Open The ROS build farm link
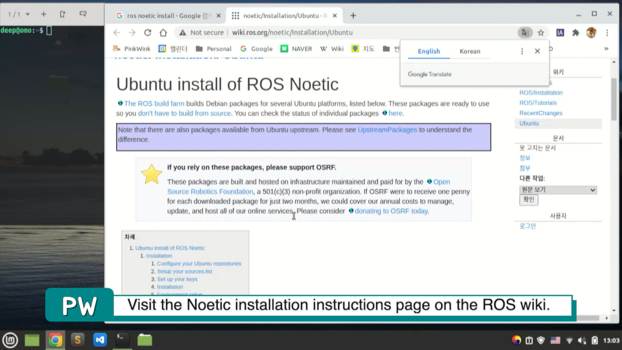 point(154,104)
